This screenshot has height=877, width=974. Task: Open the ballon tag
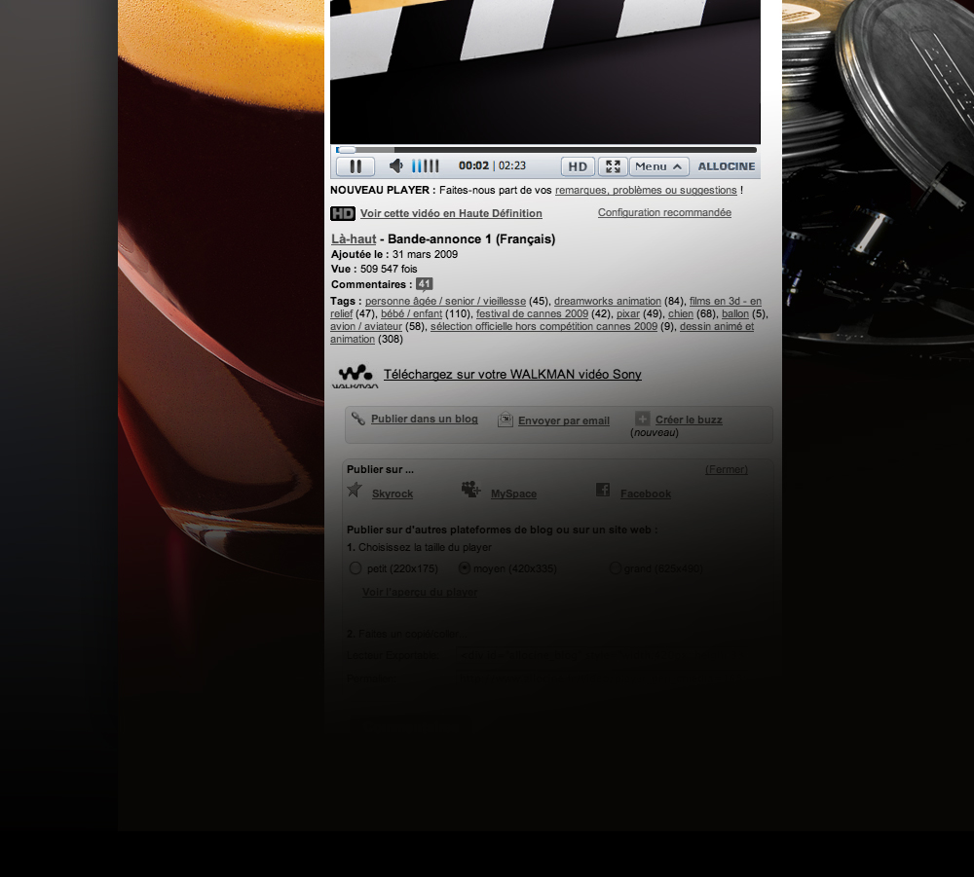(x=735, y=313)
